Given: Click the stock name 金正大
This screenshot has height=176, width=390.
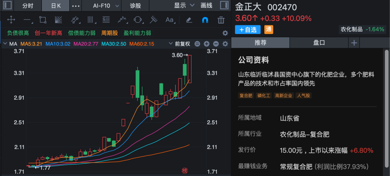Looking at the screenshot, I should click(x=248, y=7).
